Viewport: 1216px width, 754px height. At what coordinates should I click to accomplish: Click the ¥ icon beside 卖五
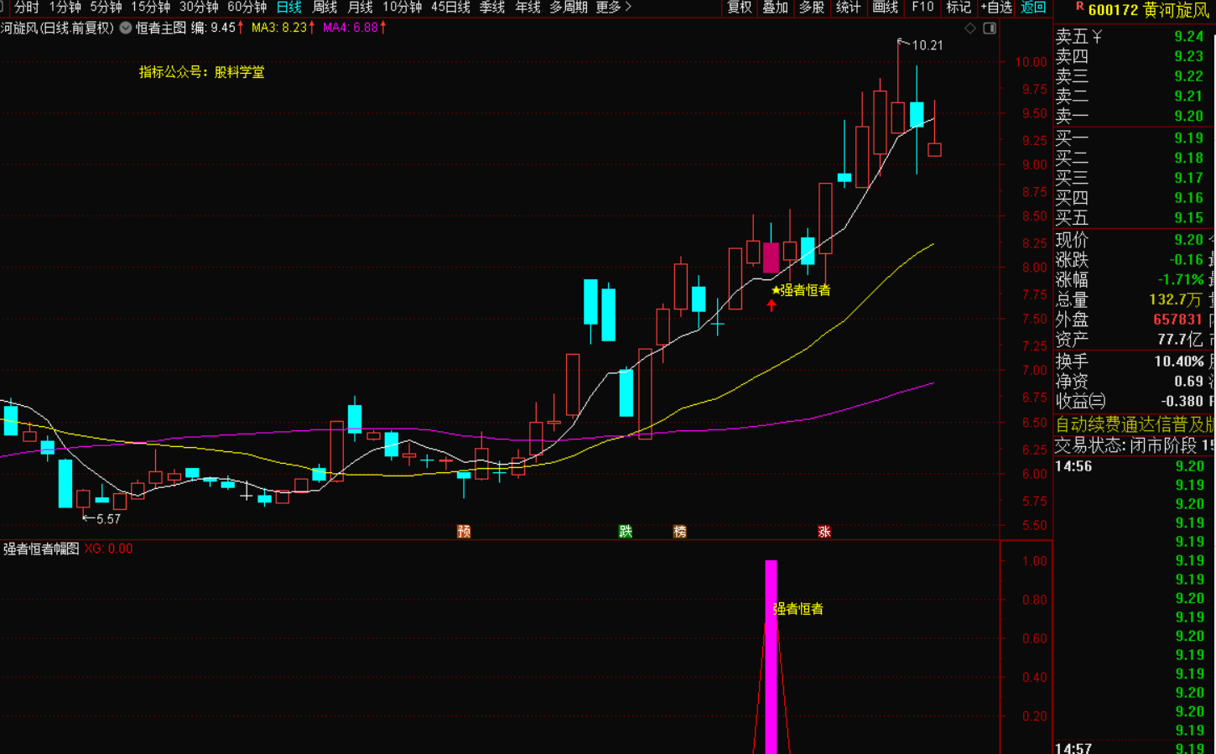(x=1097, y=37)
